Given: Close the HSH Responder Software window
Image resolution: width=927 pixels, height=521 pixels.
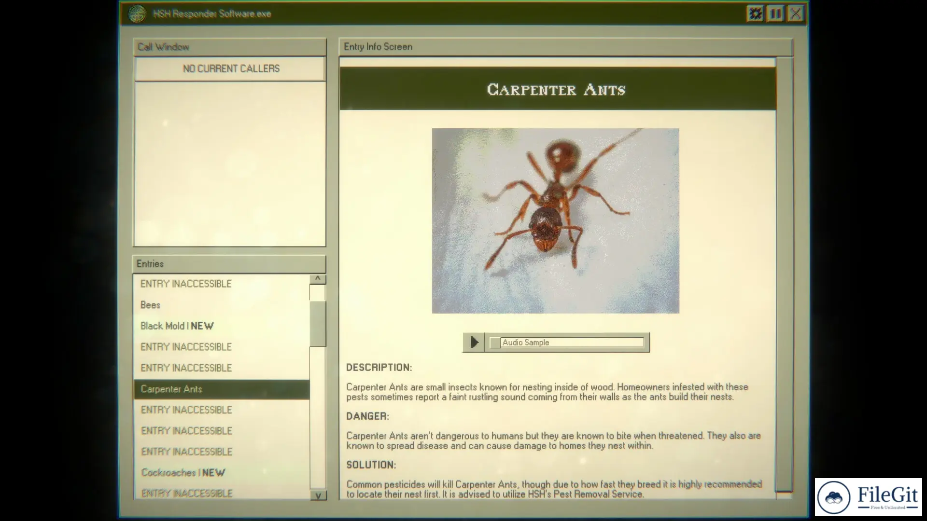Looking at the screenshot, I should tap(796, 14).
